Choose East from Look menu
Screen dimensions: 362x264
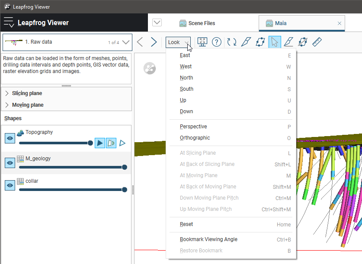[231, 55]
